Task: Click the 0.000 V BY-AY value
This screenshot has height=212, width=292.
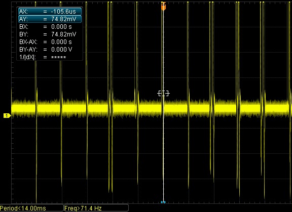Action: coord(62,50)
